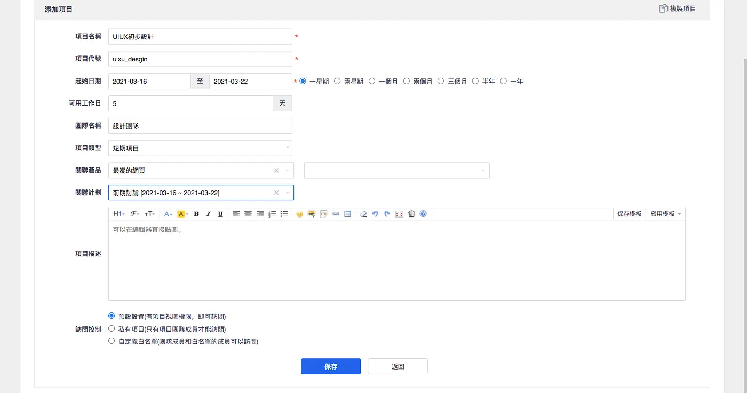Undo the last edit in the editor

point(375,214)
